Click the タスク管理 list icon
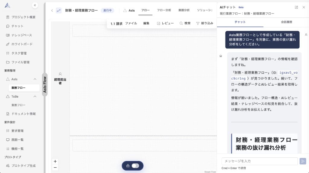Viewport: 309px width, 173px height. click(8, 53)
